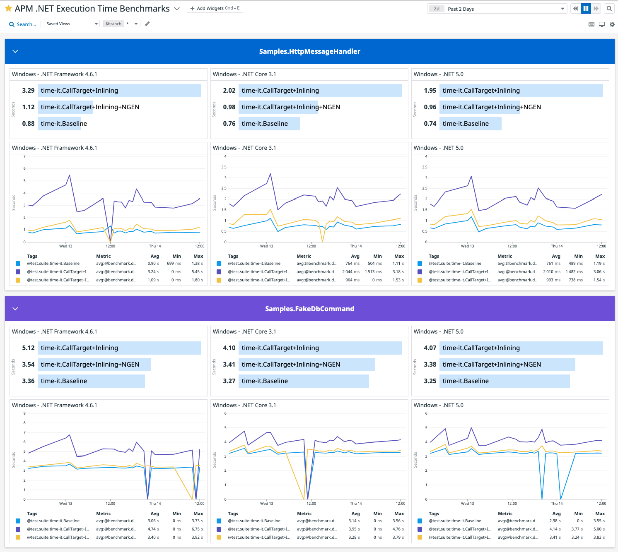Click the Search... field
Screen dimensions: 618x552
[23, 24]
